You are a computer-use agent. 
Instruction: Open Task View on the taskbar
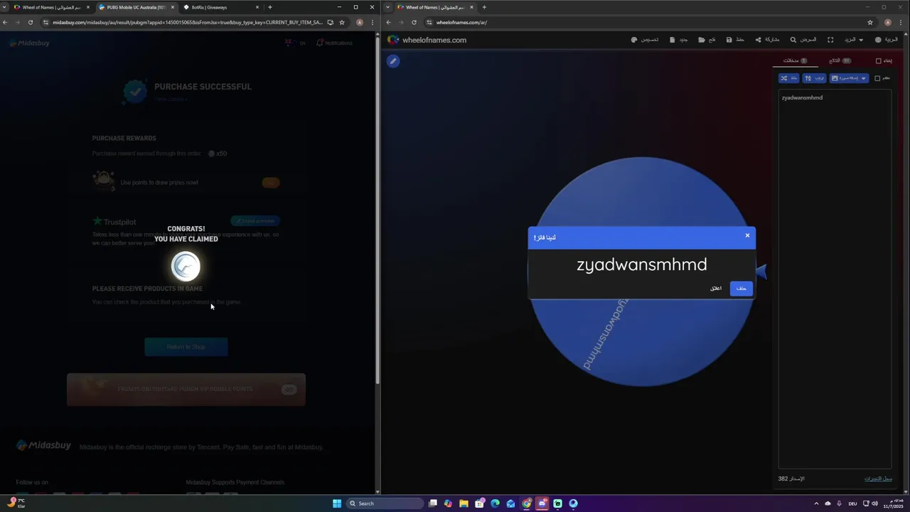click(432, 503)
